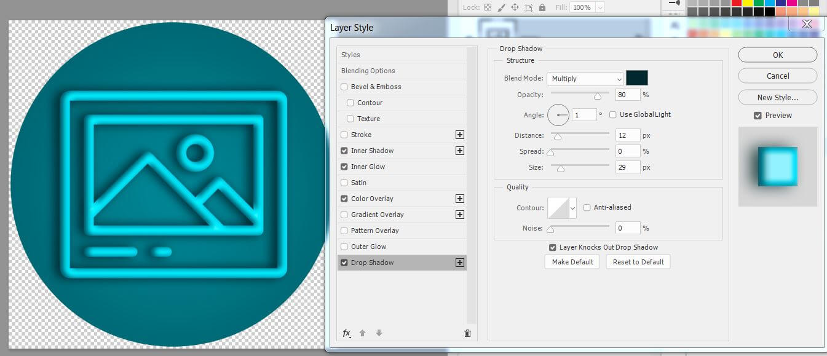Click plus icon next to Drop Shadow
The image size is (827, 356).
[x=459, y=263]
